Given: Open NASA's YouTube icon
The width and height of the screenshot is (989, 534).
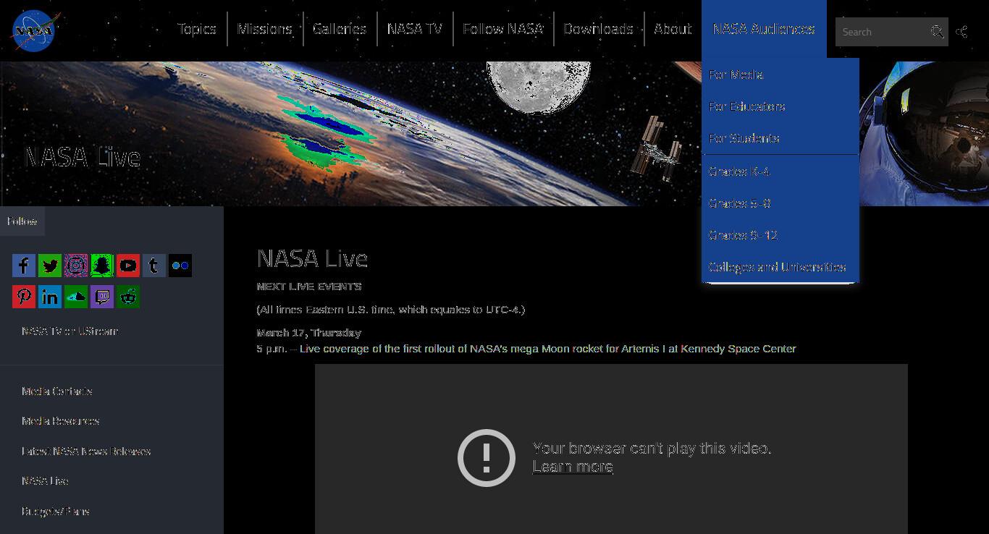Looking at the screenshot, I should click(128, 266).
